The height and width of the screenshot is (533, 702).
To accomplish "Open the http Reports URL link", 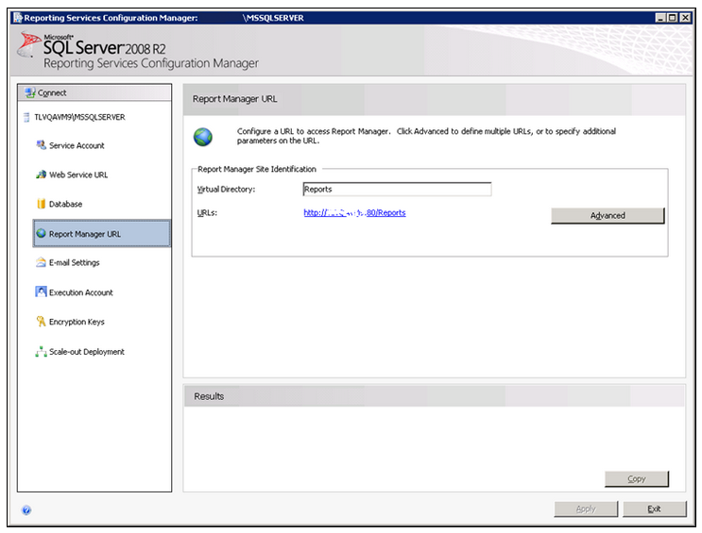I will coord(354,213).
